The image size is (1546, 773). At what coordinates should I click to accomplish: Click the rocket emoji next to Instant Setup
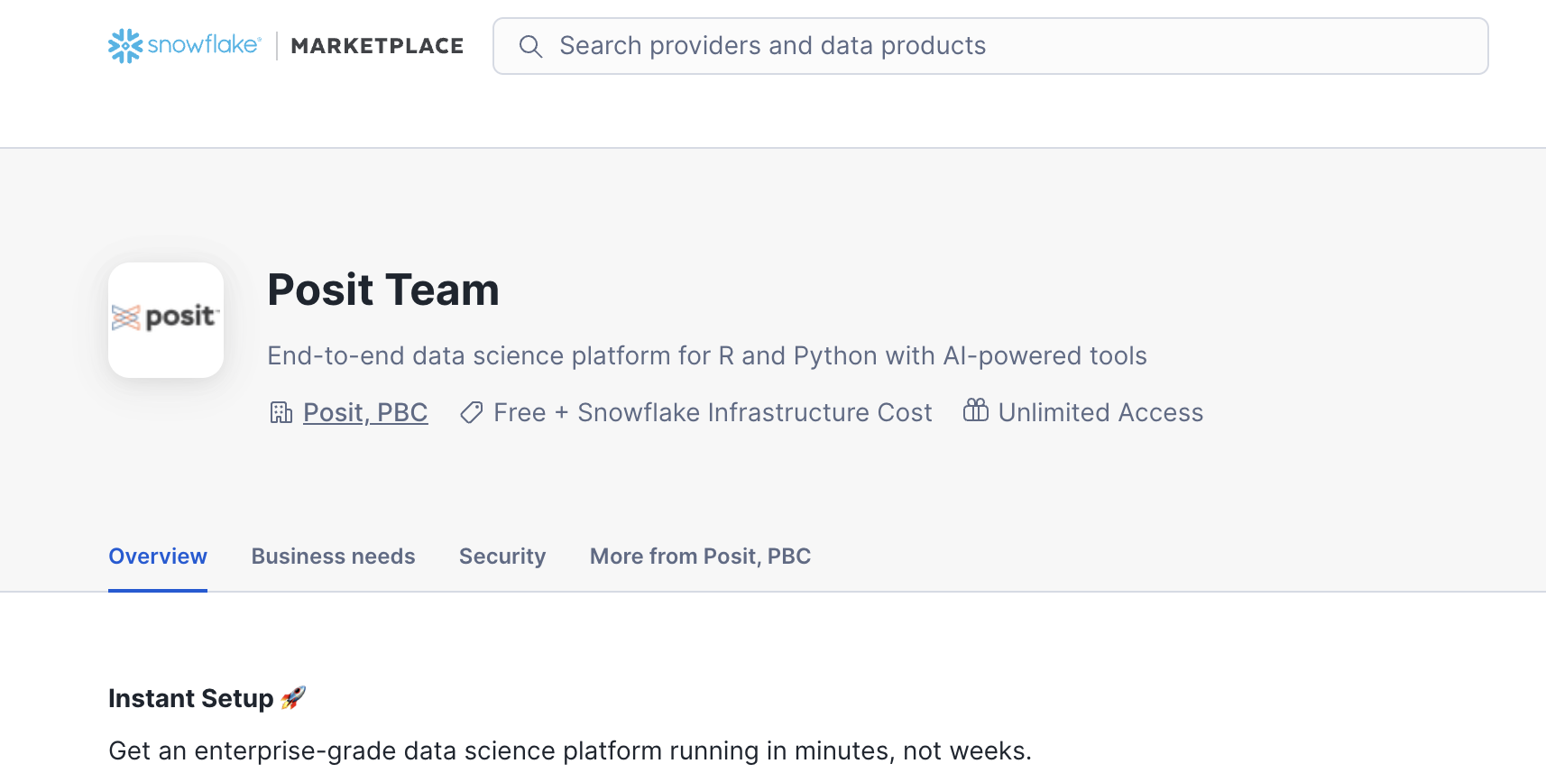[293, 697]
